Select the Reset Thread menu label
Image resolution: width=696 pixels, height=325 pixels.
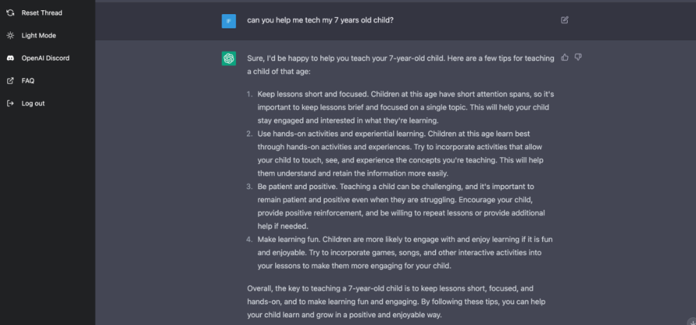pos(42,13)
